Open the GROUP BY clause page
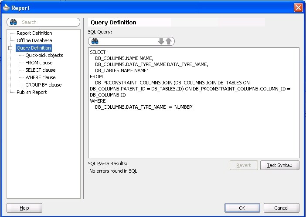The height and width of the screenshot is (217, 306). (43, 85)
